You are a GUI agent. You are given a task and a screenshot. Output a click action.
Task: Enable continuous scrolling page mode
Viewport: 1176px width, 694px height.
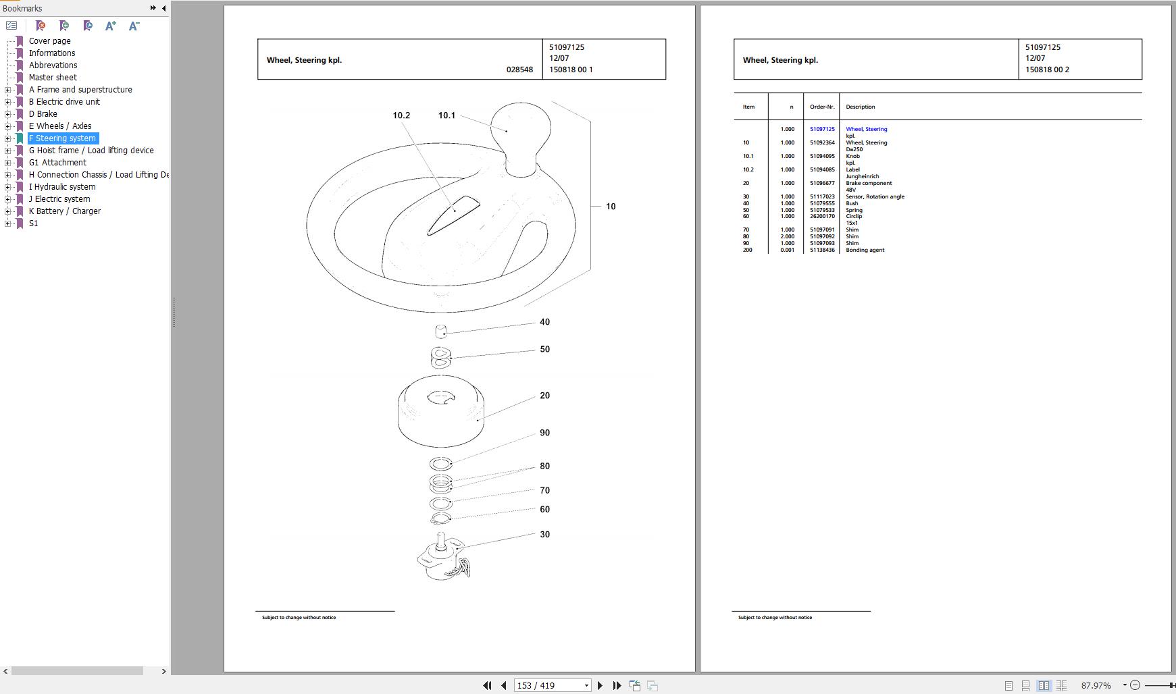point(1025,685)
